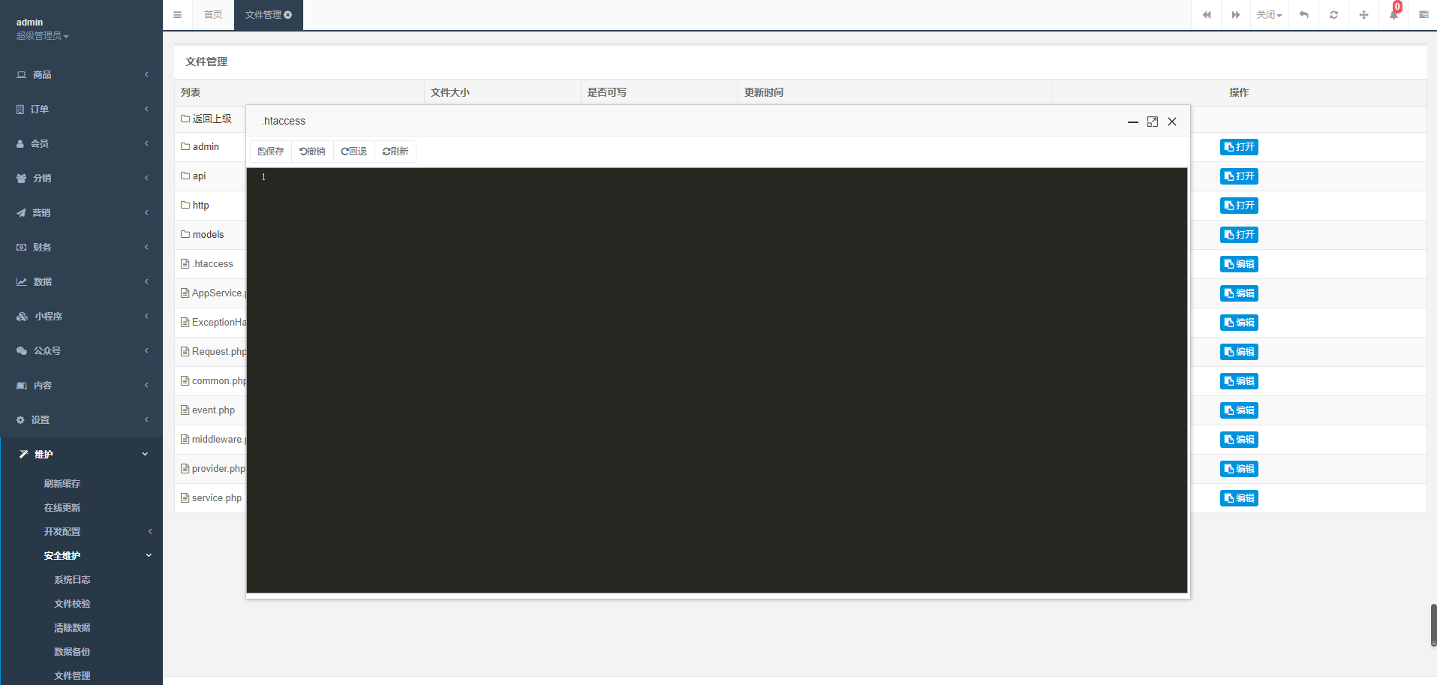Click 打开 button for the models folder
Screen dimensions: 1437x685
[1239, 235]
